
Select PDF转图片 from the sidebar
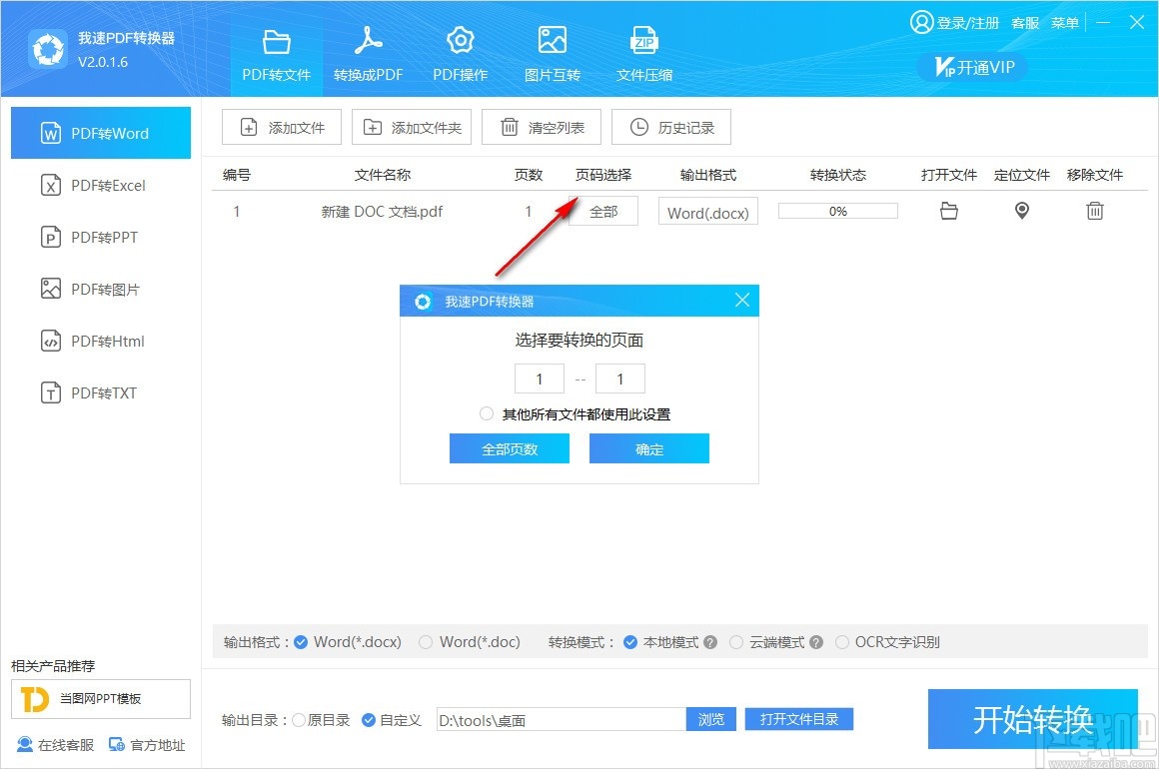click(x=100, y=289)
